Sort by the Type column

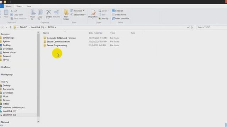[112, 33]
